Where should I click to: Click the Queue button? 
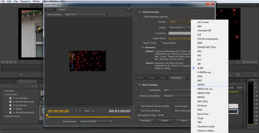point(165,121)
